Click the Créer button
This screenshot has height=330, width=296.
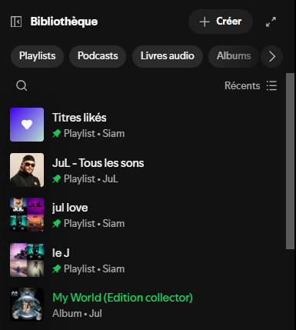click(221, 22)
